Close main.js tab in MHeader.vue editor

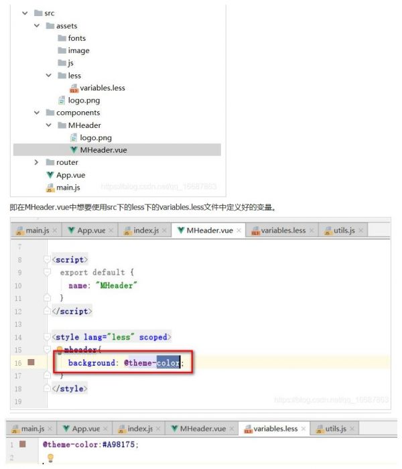[x=55, y=230]
